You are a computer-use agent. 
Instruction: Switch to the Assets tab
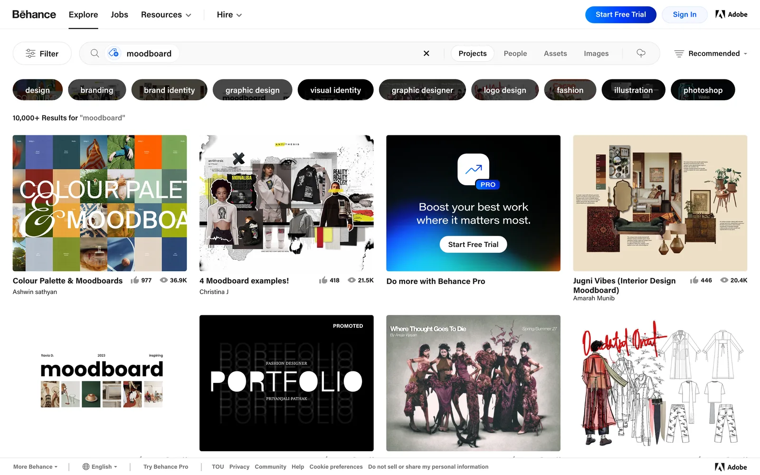(555, 53)
